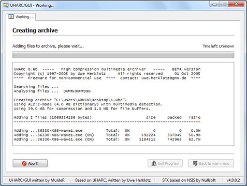247x186 pixels.
Task: Minimize the UHARC/GUI window
Action: pos(214,4)
